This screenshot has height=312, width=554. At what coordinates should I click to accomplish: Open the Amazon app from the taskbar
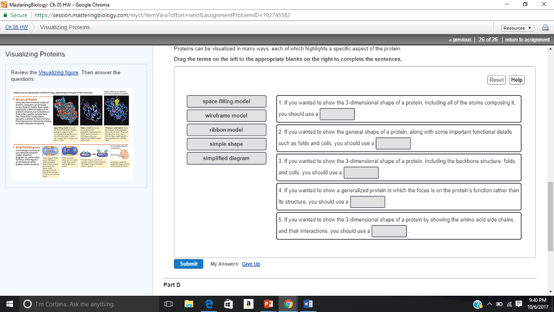click(248, 304)
